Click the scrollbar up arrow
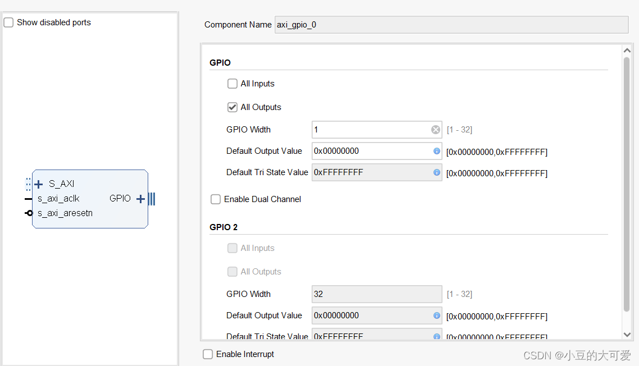This screenshot has height=366, width=639. coord(627,49)
